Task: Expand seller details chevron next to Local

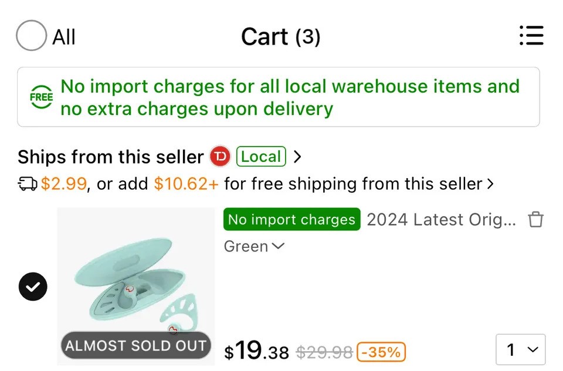Action: point(297,157)
